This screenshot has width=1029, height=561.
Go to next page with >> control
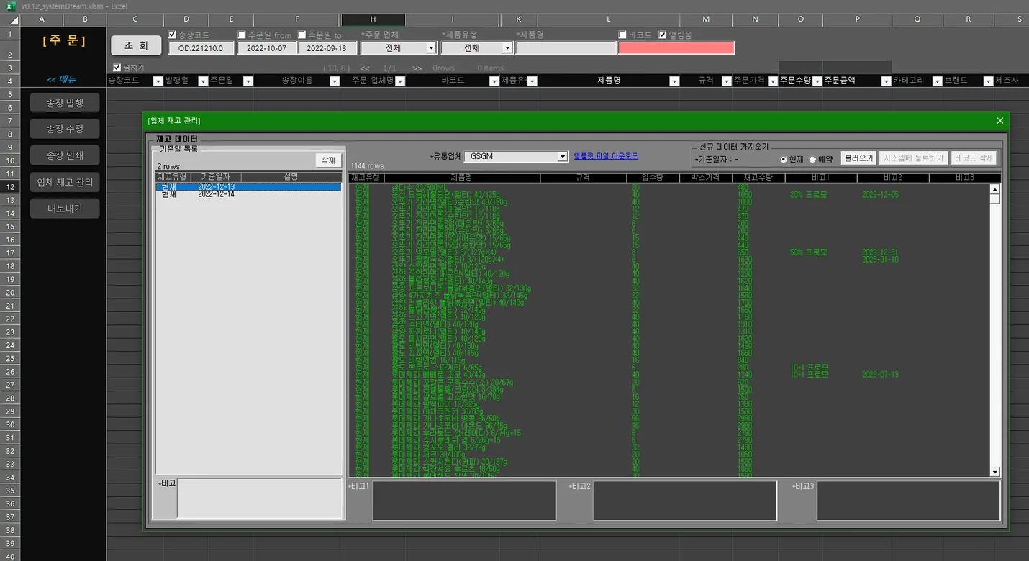coord(417,68)
